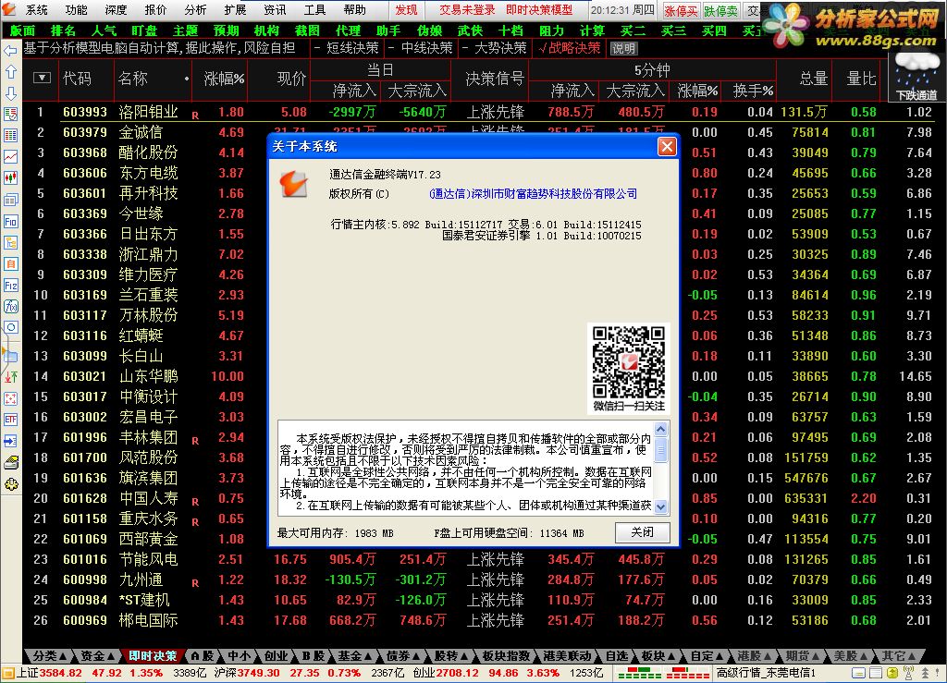Click 关闭 button in about dialog
Image resolution: width=947 pixels, height=683 pixels.
(642, 532)
